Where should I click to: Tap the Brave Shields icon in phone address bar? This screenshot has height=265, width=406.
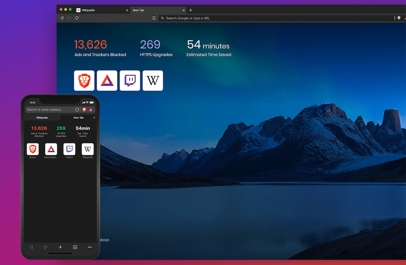84,110
